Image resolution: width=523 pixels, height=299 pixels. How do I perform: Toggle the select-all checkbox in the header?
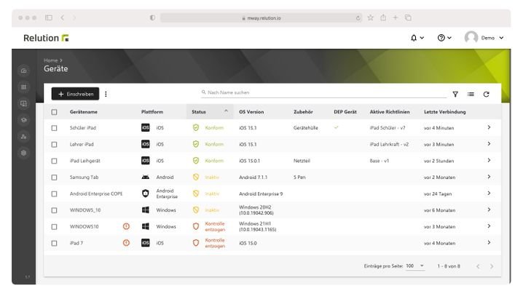click(54, 112)
